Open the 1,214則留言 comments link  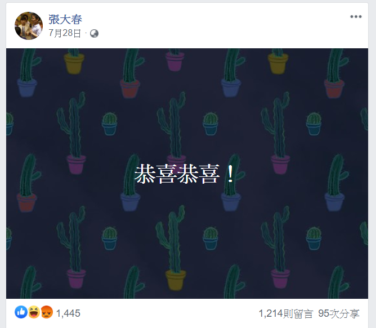[x=286, y=313]
